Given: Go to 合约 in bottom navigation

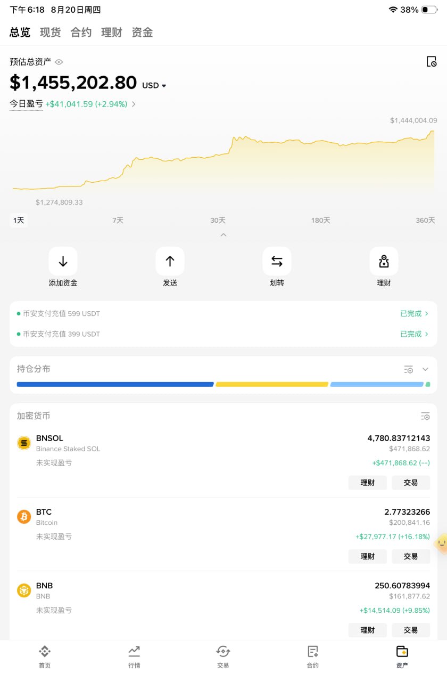Looking at the screenshot, I should [x=312, y=656].
